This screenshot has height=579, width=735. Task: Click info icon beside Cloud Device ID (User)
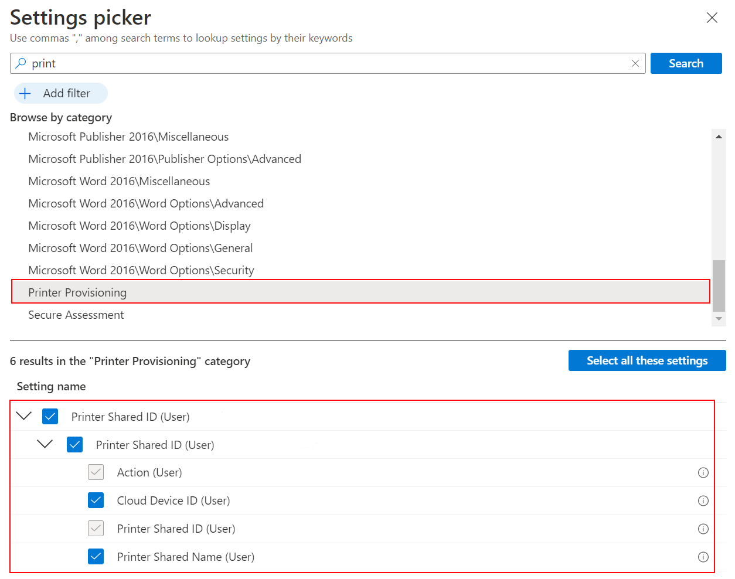(703, 500)
